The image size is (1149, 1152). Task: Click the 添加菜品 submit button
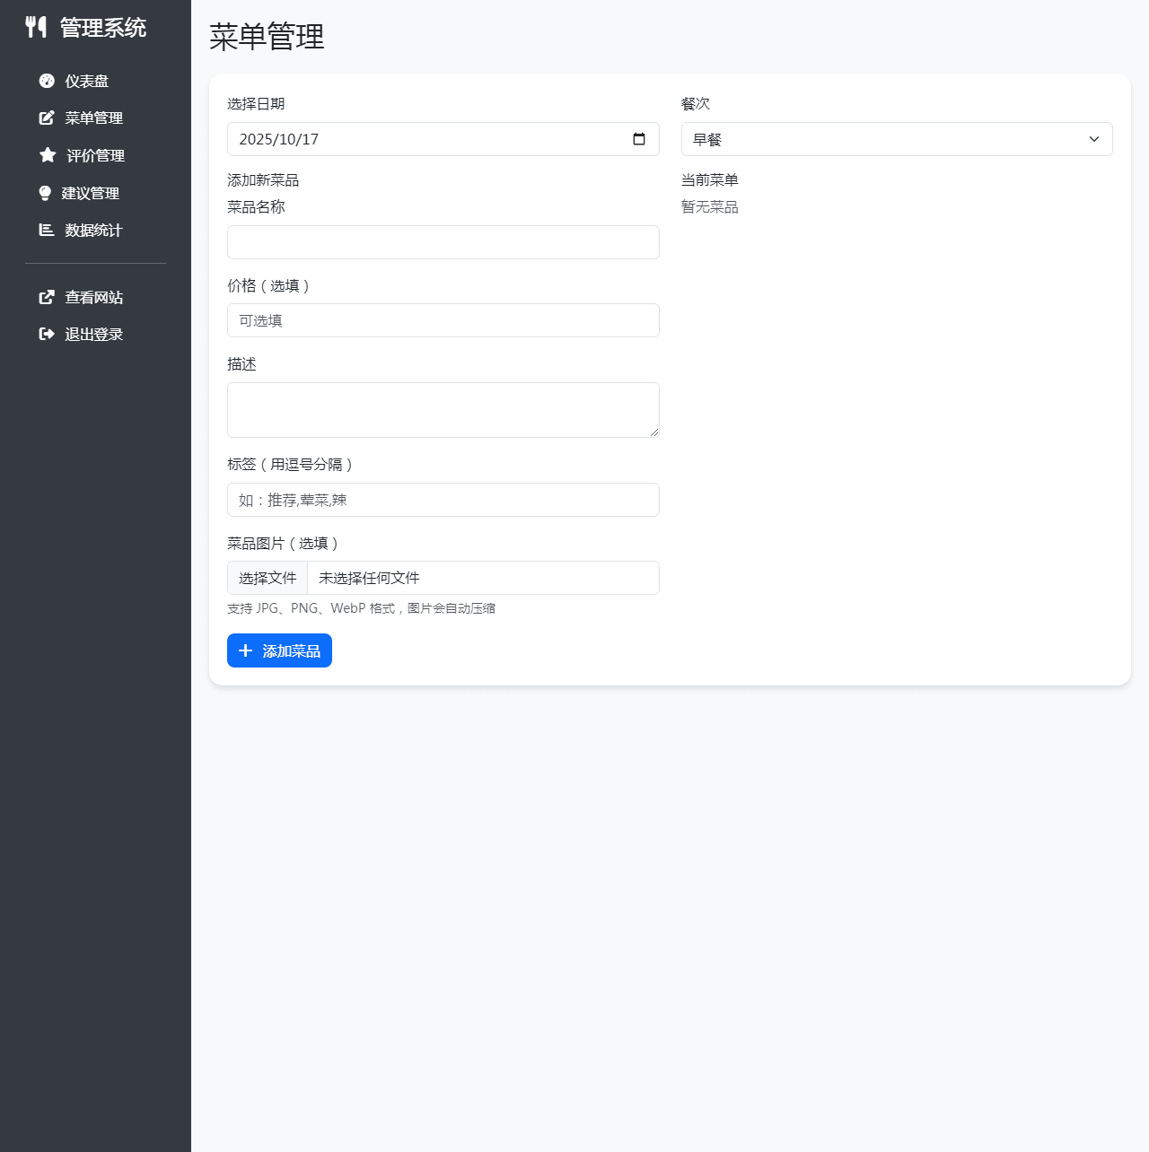pos(279,650)
